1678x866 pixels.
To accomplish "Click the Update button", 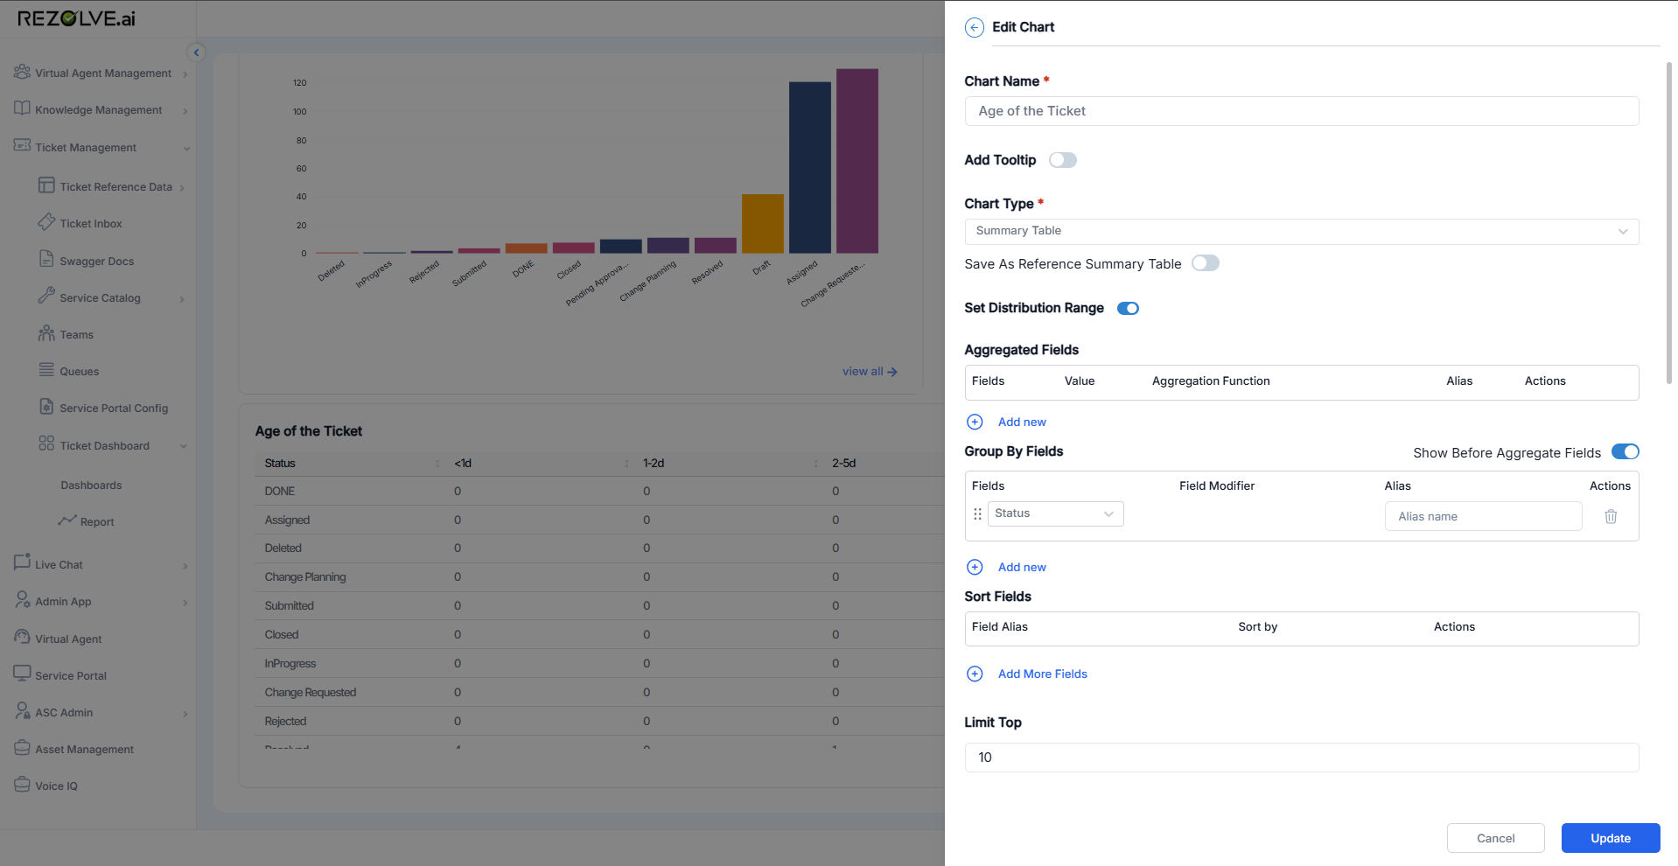I will pyautogui.click(x=1611, y=838).
